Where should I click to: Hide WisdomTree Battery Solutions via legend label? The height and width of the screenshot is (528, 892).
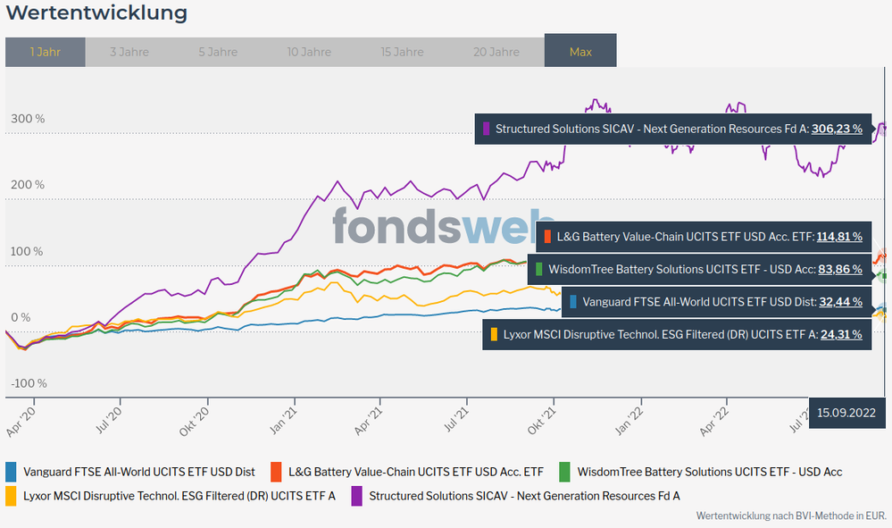click(x=710, y=472)
